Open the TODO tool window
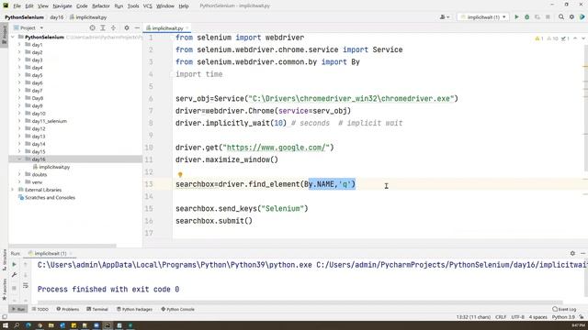This screenshot has width=588, height=330. [40, 309]
